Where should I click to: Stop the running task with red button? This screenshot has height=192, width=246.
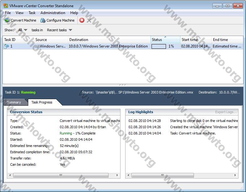click(82, 20)
